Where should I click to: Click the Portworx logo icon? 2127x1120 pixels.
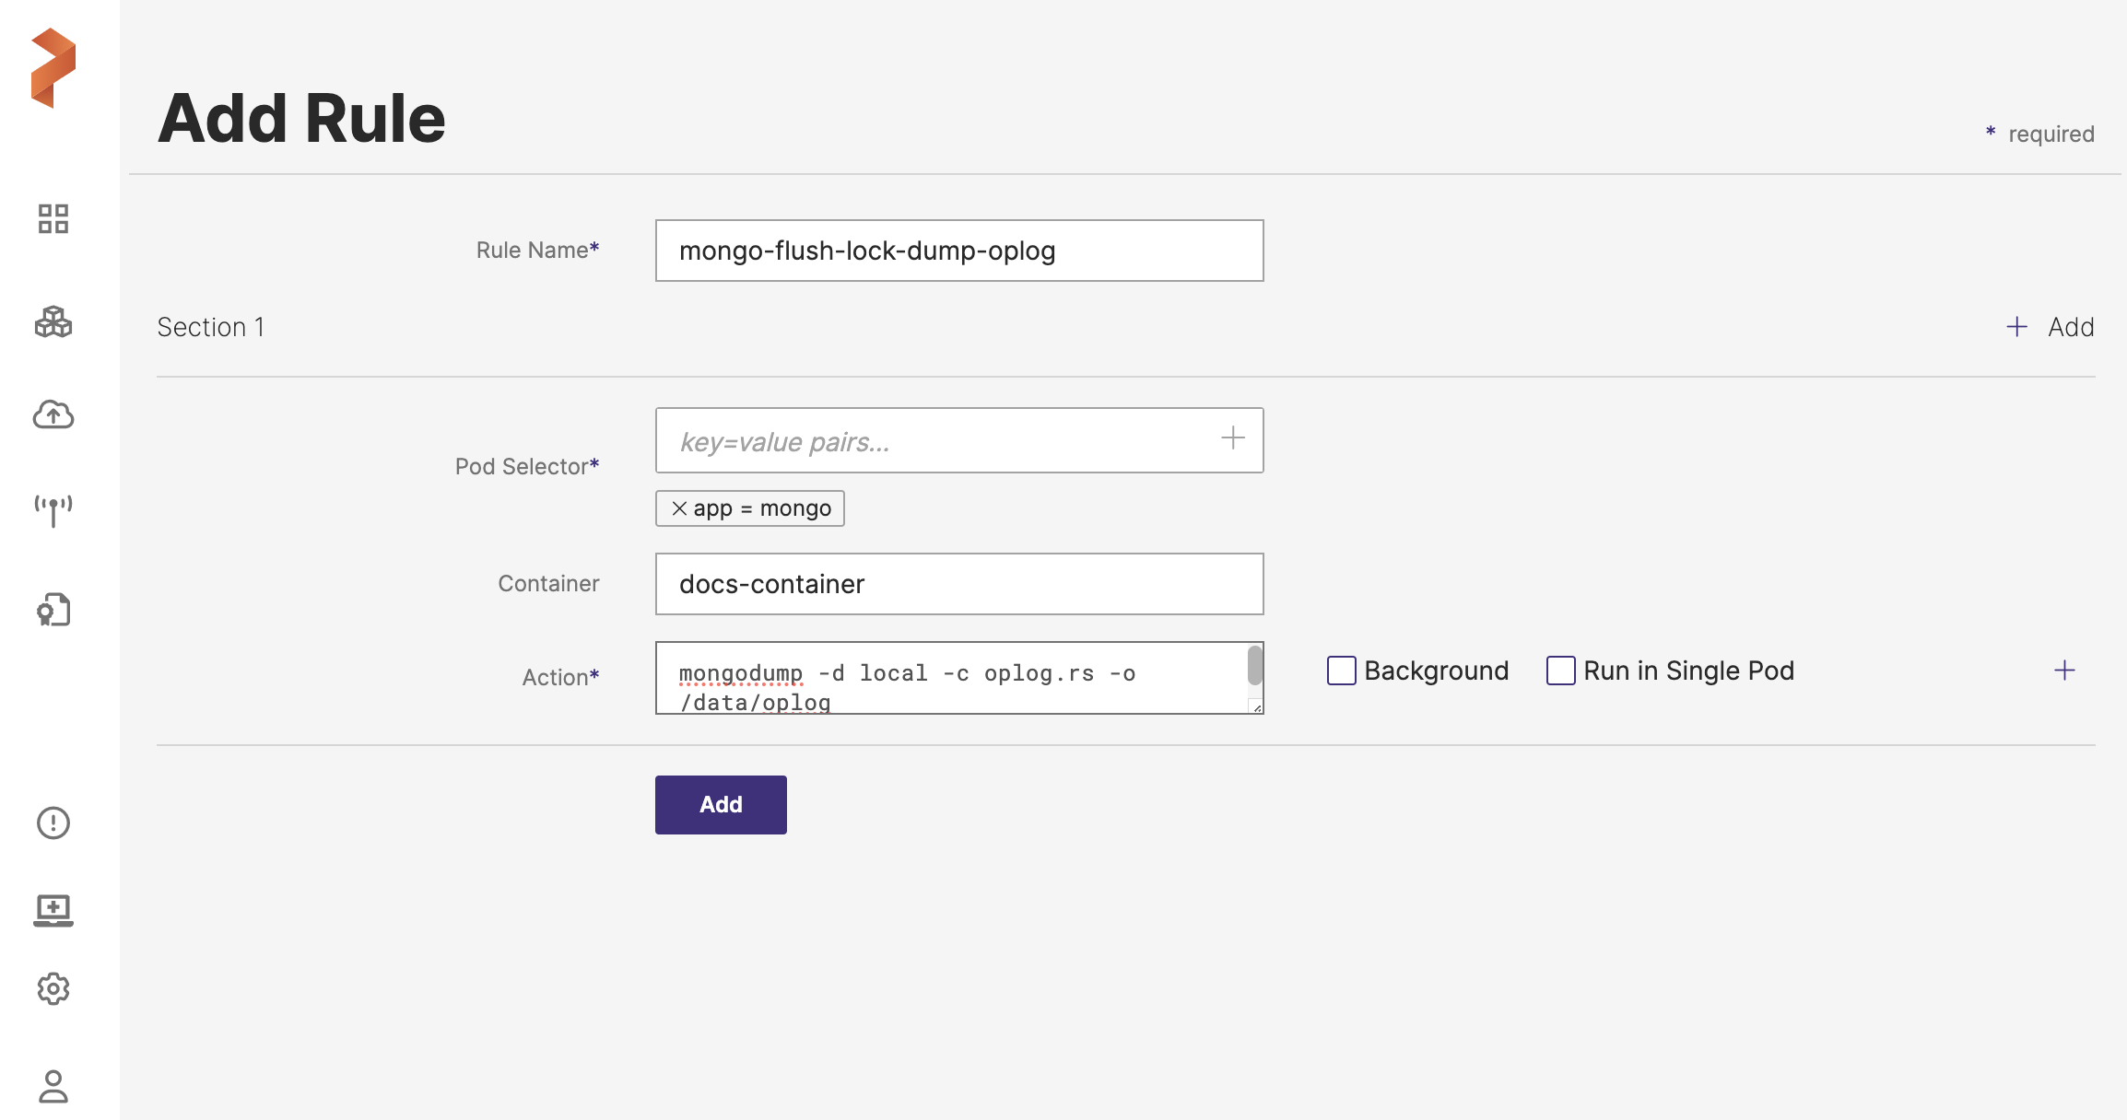click(x=53, y=68)
